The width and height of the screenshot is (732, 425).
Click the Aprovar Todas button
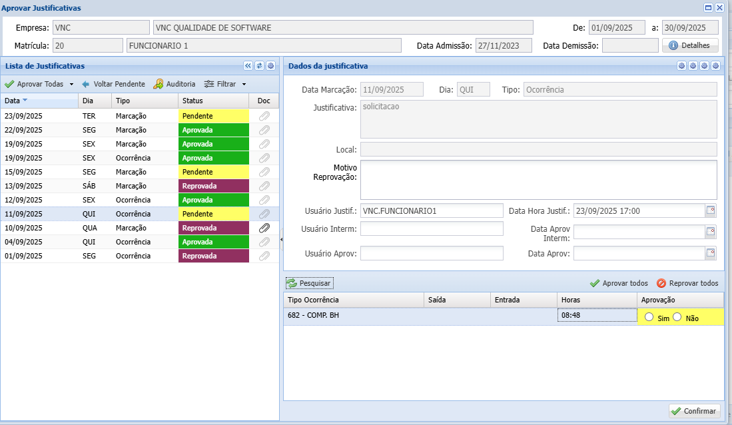35,84
